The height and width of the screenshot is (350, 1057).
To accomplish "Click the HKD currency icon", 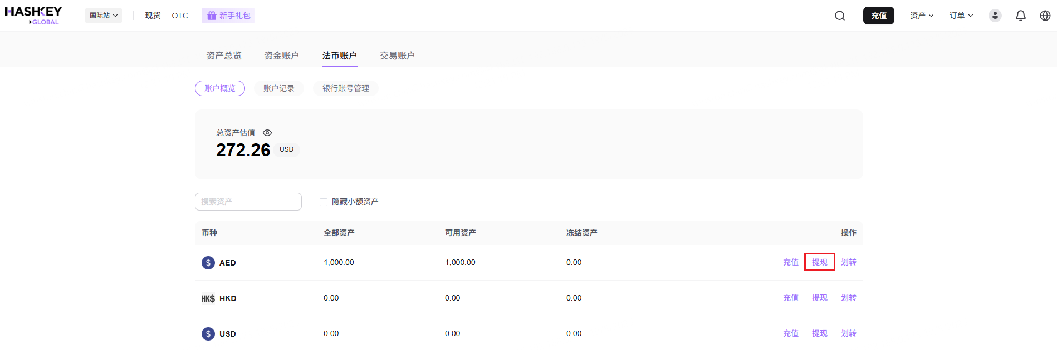I will [208, 298].
